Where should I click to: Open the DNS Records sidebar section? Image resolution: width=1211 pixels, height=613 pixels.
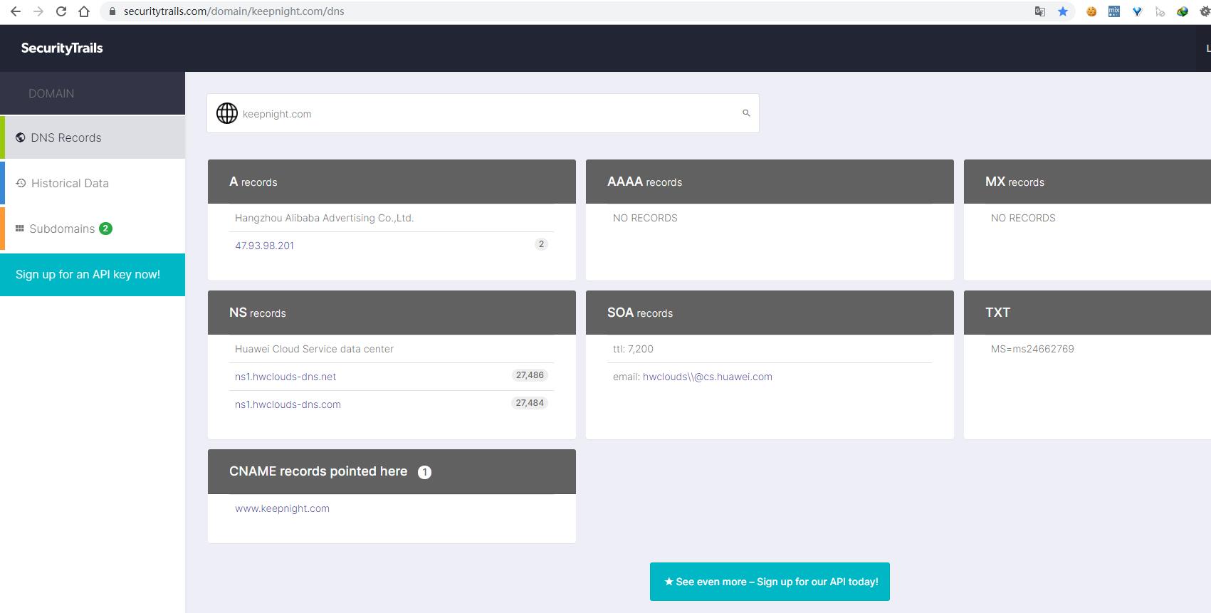point(93,137)
